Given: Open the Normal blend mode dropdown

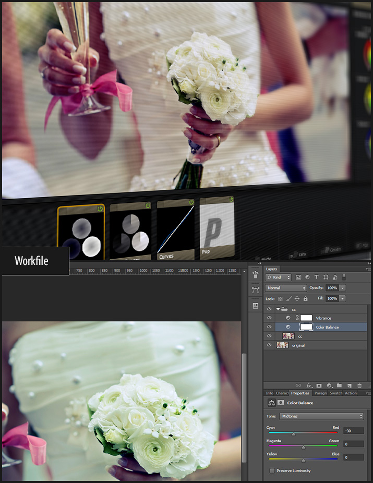Looking at the screenshot, I should (x=286, y=288).
